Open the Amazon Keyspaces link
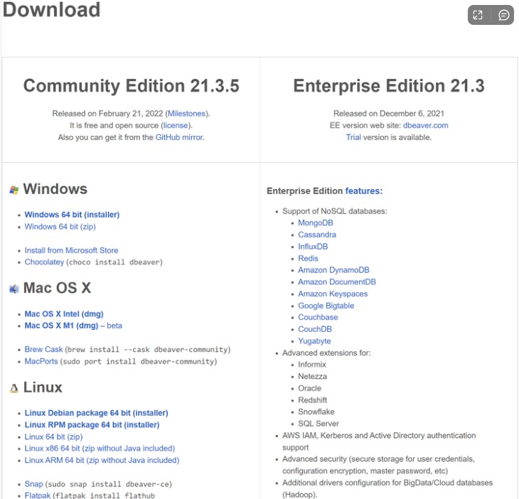The width and height of the screenshot is (519, 499). tap(333, 294)
